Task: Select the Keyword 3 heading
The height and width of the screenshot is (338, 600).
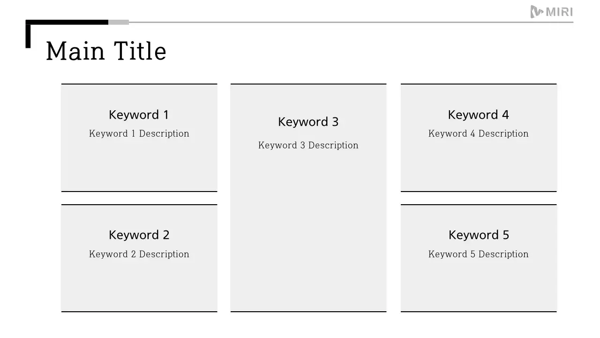Action: pos(308,122)
